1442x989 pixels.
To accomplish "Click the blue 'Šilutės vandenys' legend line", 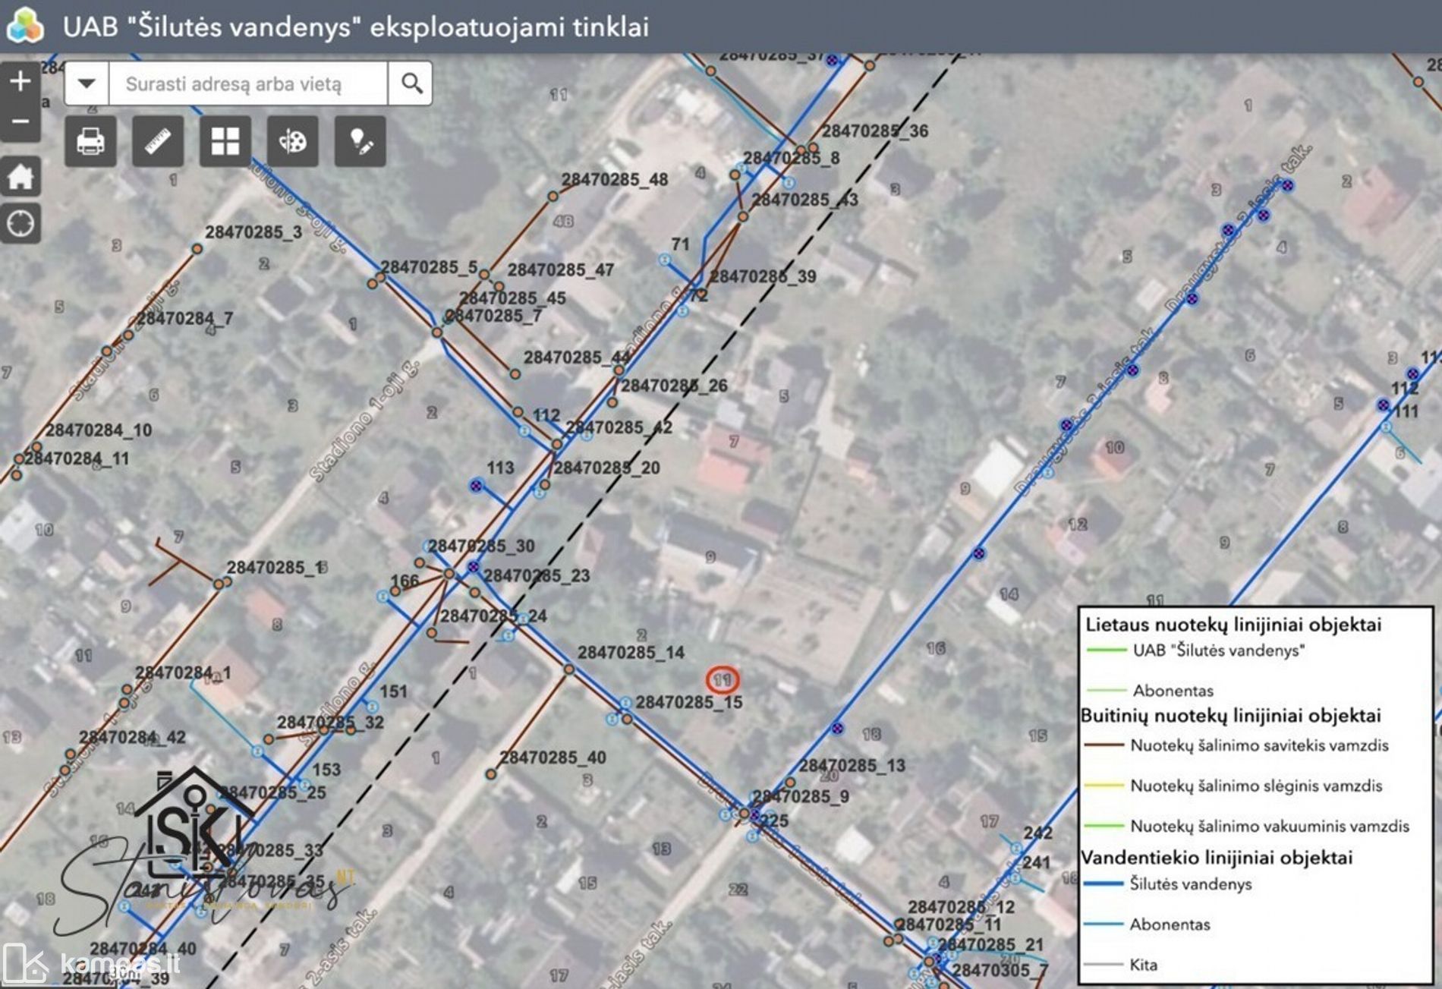I will 1103,883.
